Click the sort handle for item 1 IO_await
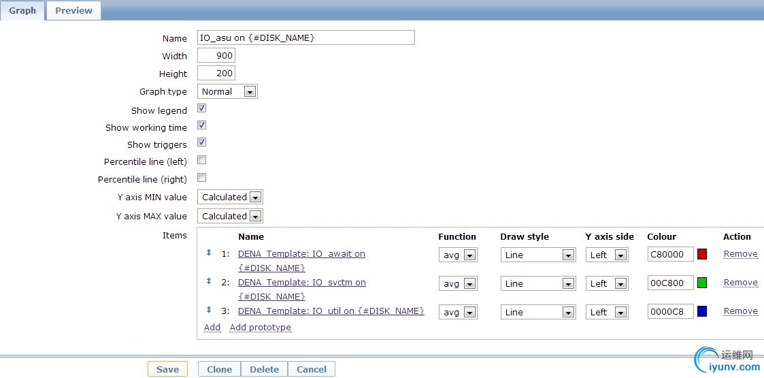 (209, 253)
